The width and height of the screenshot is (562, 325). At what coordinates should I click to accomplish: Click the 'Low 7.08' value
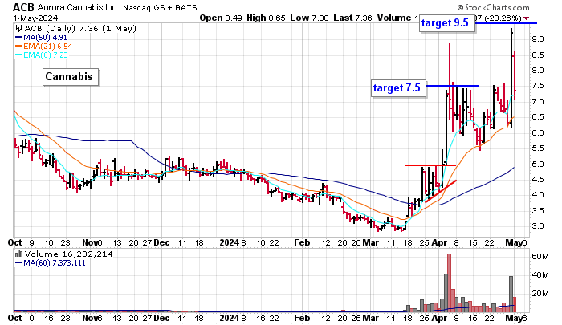coord(309,18)
